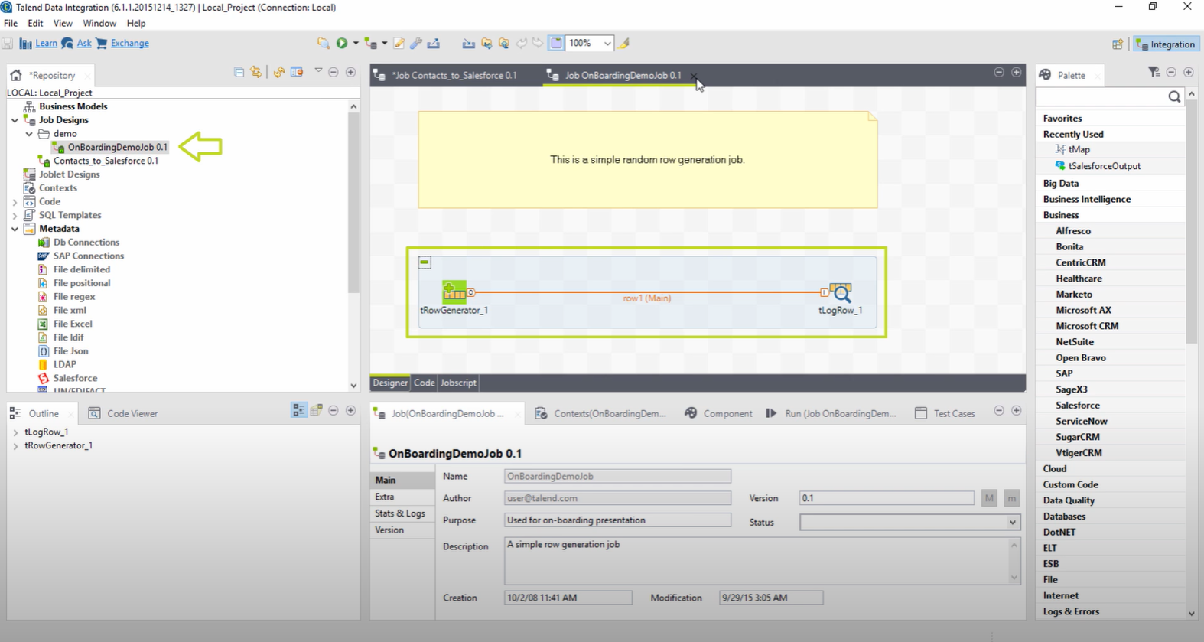Image resolution: width=1204 pixels, height=642 pixels.
Task: Collapse the subjob with the minus button
Action: [425, 262]
